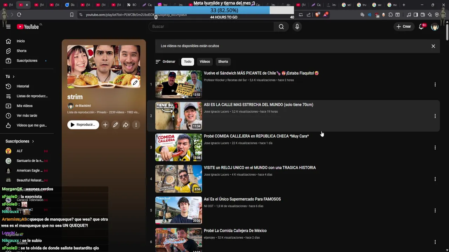Open options for Supermercado Para FAMOSOS video
The width and height of the screenshot is (449, 252).
pos(435,210)
